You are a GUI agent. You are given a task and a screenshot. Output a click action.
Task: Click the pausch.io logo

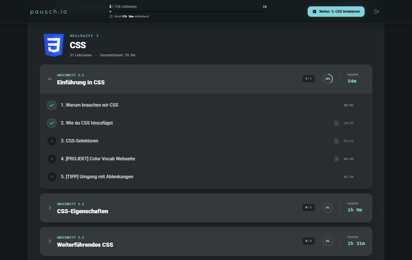coord(49,12)
